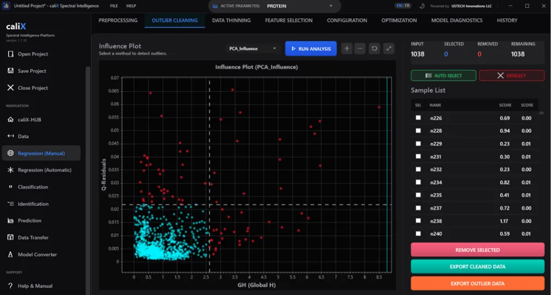Click the RUN ANALYSIS button
The width and height of the screenshot is (551, 295).
311,49
